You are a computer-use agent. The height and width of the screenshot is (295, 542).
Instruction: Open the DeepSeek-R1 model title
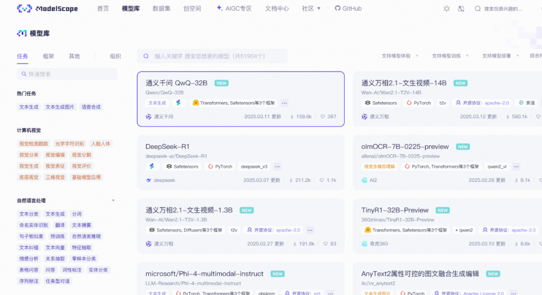point(167,146)
